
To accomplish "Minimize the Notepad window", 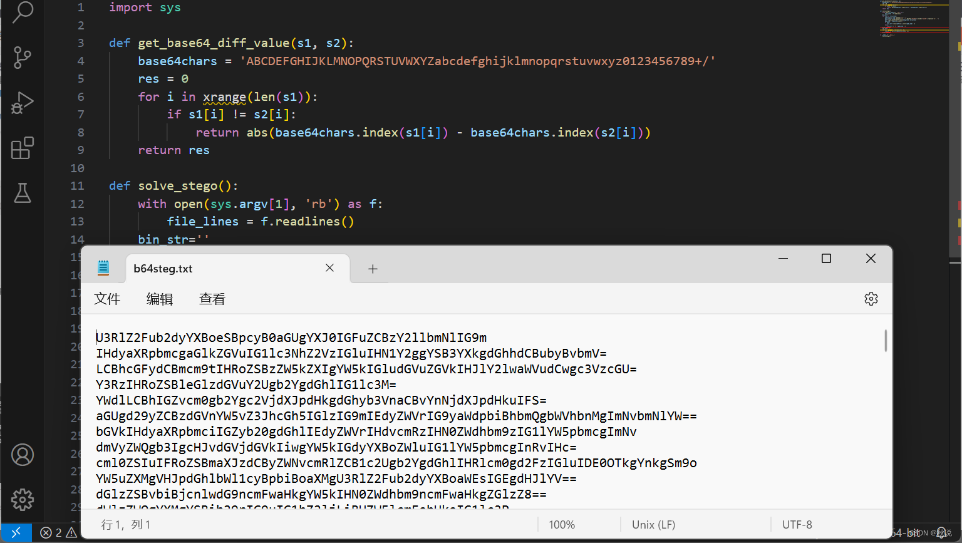I will coord(783,258).
